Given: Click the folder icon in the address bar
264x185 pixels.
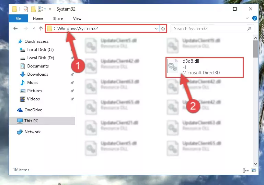Looking at the screenshot, I should pyautogui.click(x=49, y=28).
